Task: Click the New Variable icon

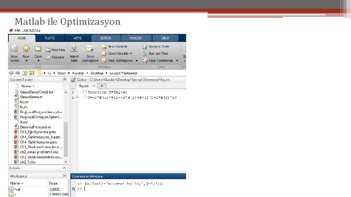Action: [x=104, y=46]
